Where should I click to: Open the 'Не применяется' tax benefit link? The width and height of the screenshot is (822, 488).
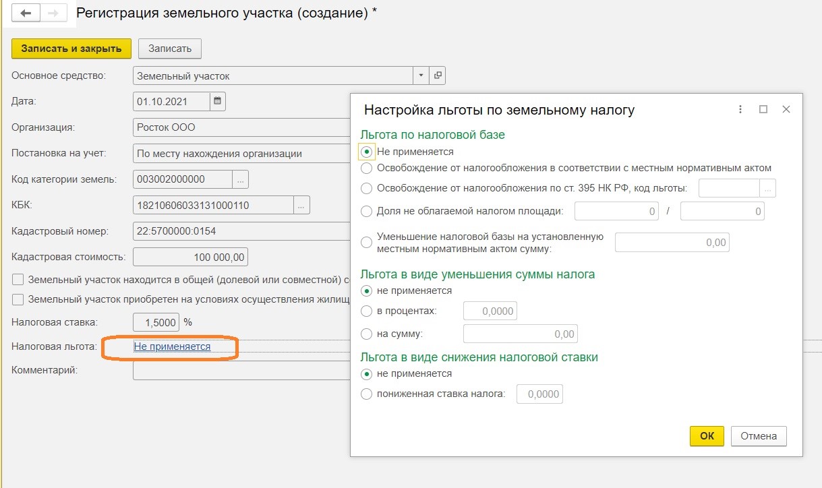pyautogui.click(x=172, y=346)
